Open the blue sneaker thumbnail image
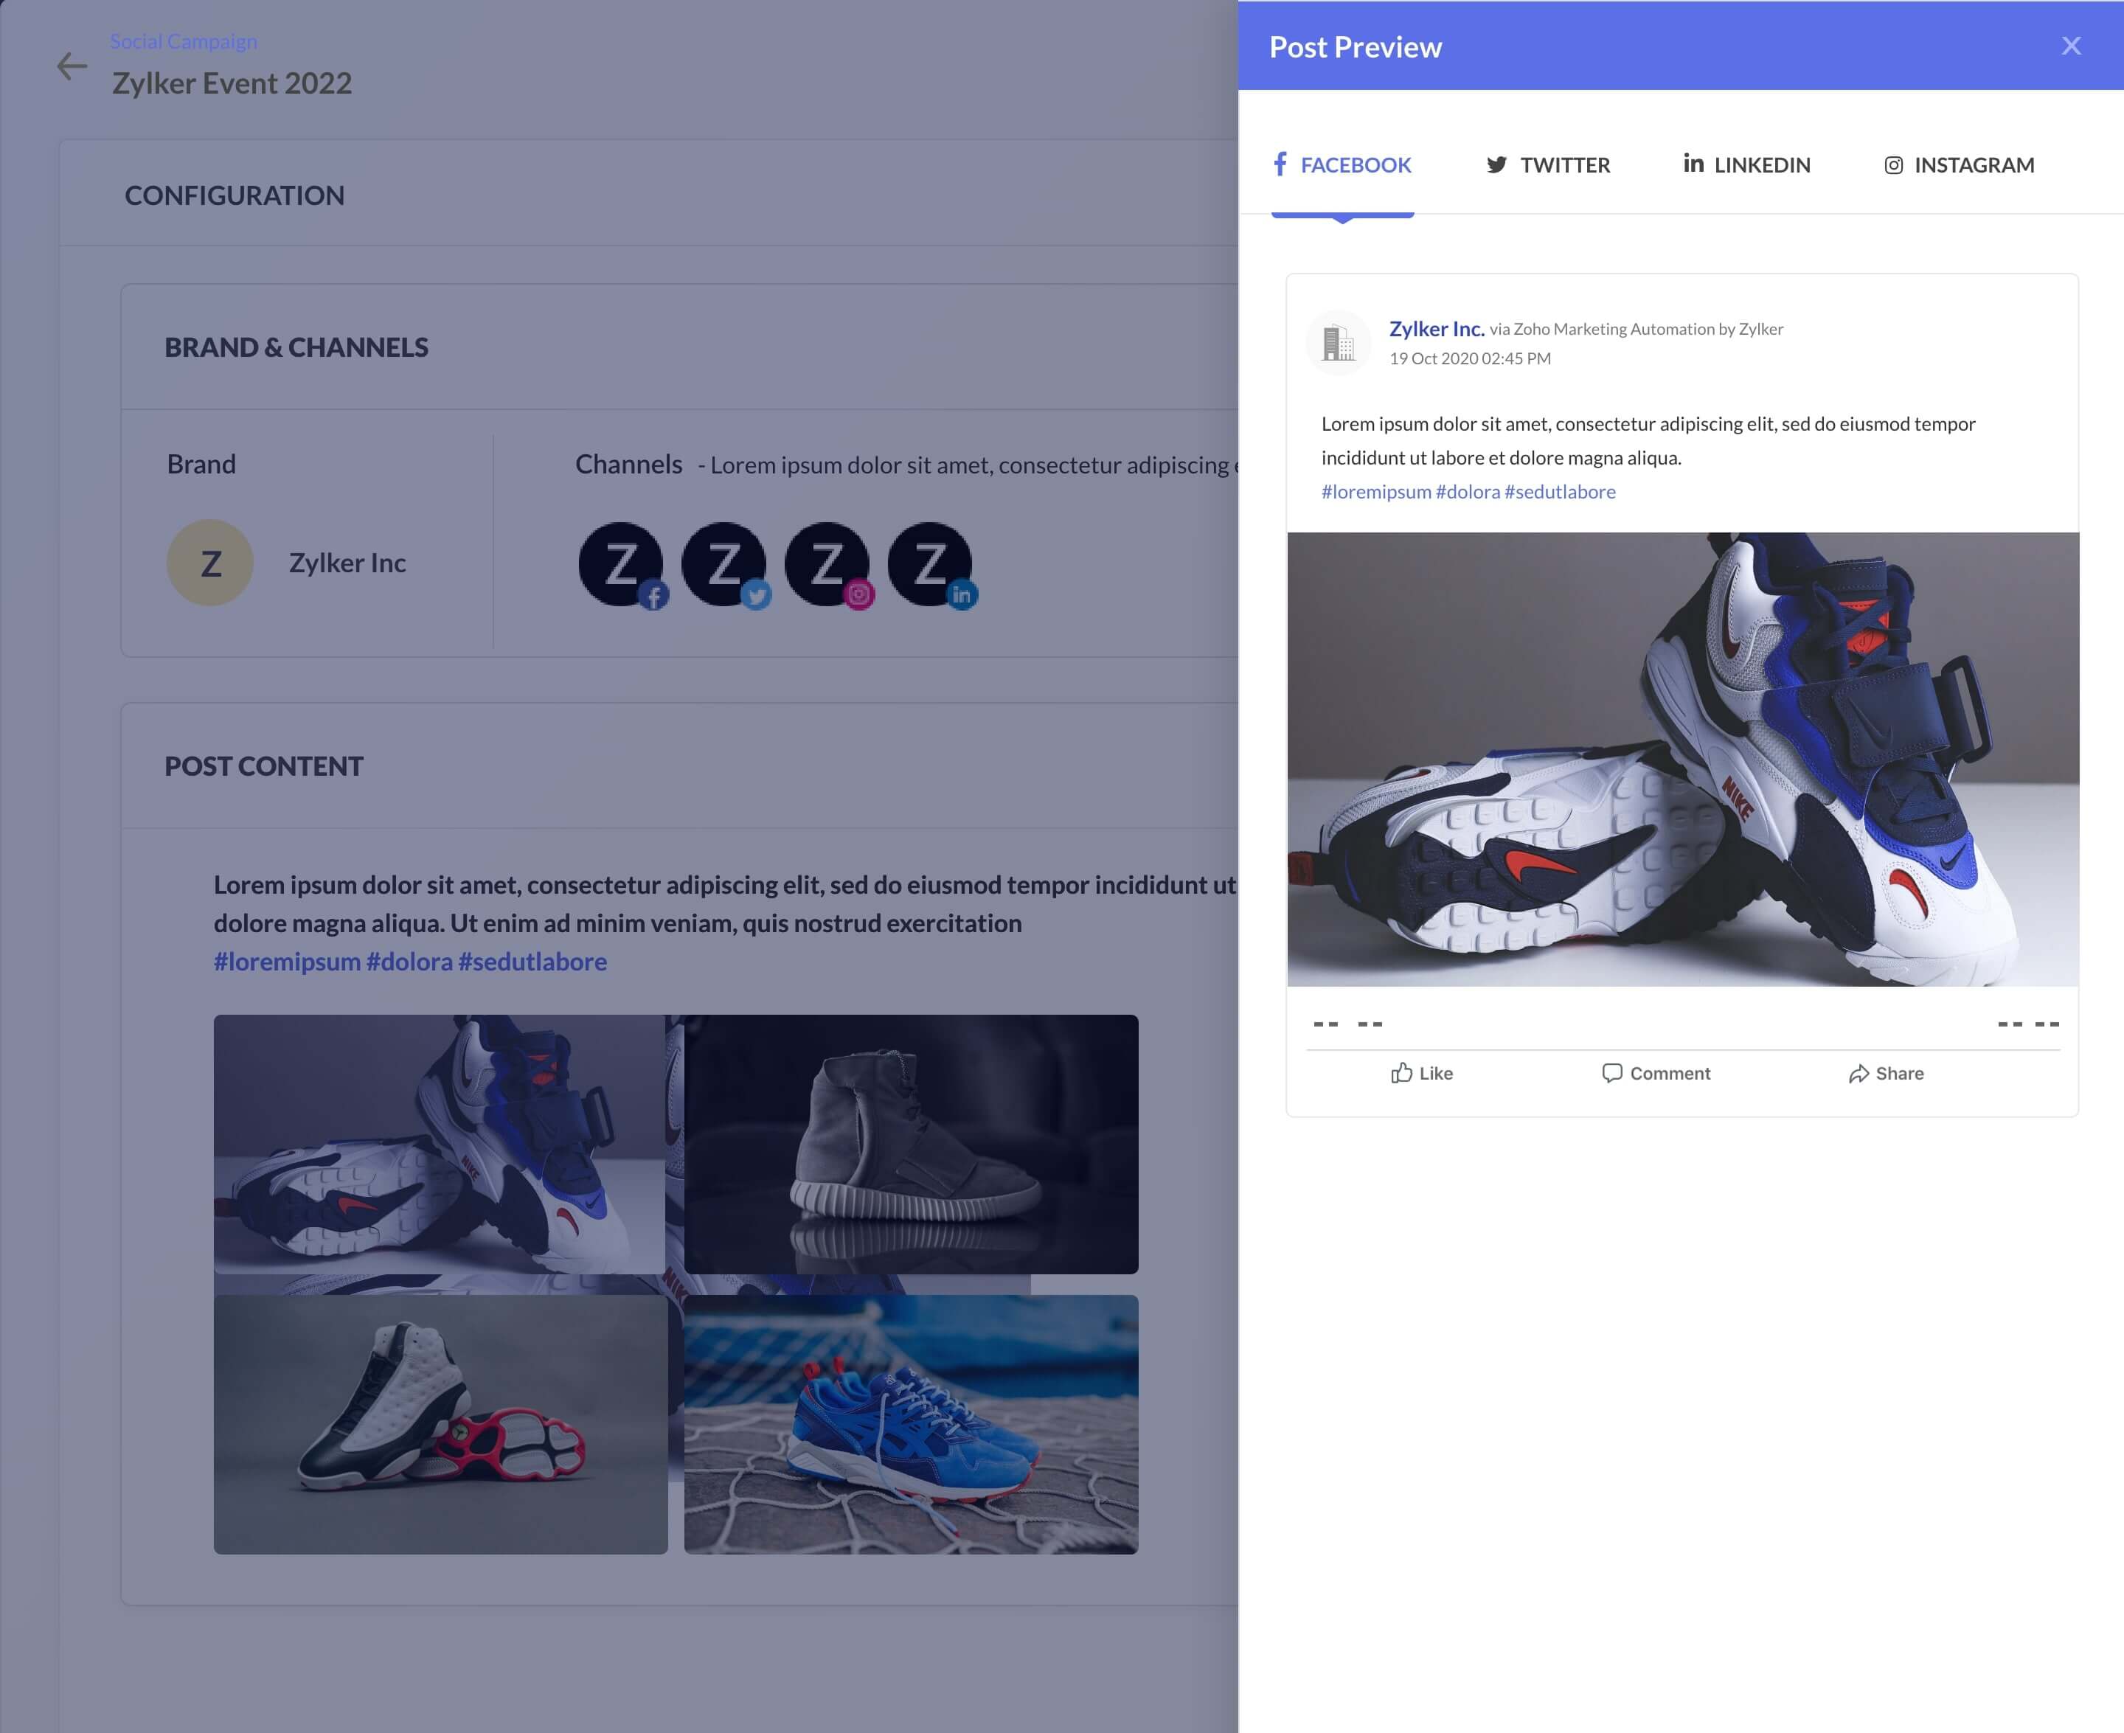 tap(910, 1425)
